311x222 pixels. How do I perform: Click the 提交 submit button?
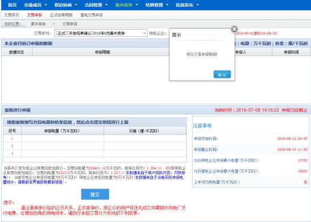click(x=95, y=194)
